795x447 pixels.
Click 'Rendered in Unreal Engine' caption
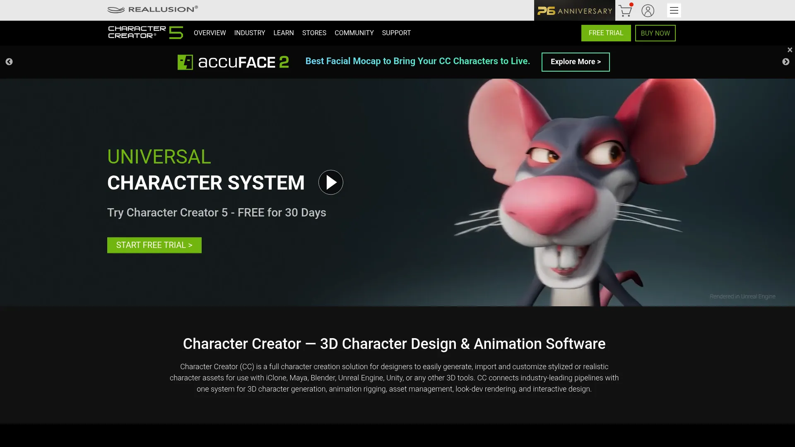[x=742, y=296]
